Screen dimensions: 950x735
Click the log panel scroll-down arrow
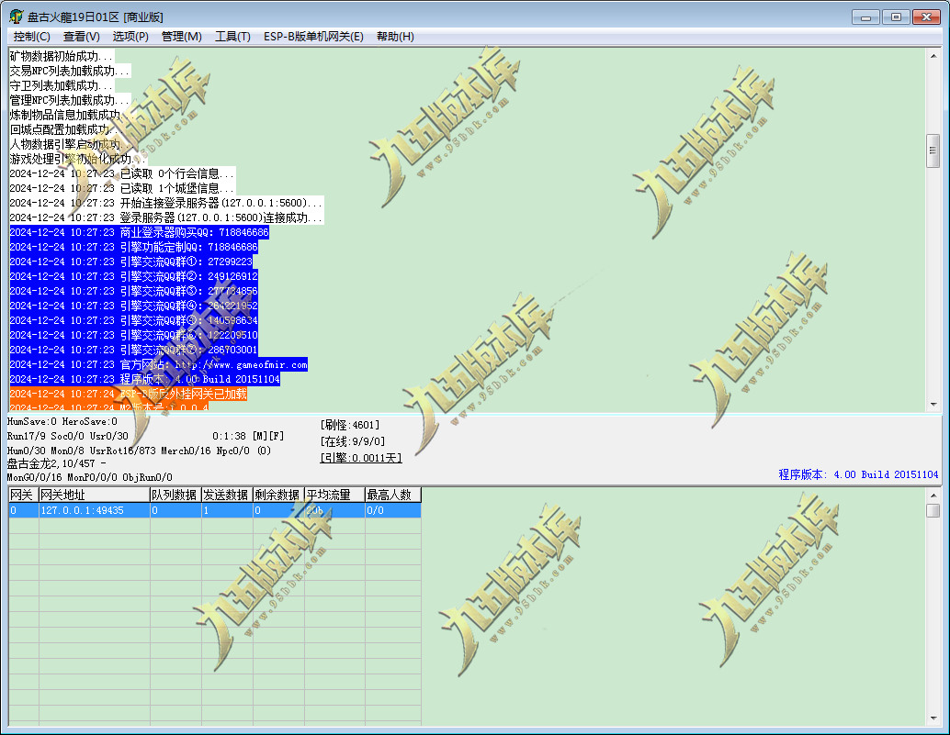tap(933, 404)
